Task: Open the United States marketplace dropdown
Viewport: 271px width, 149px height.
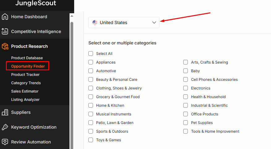Action: [x=124, y=23]
